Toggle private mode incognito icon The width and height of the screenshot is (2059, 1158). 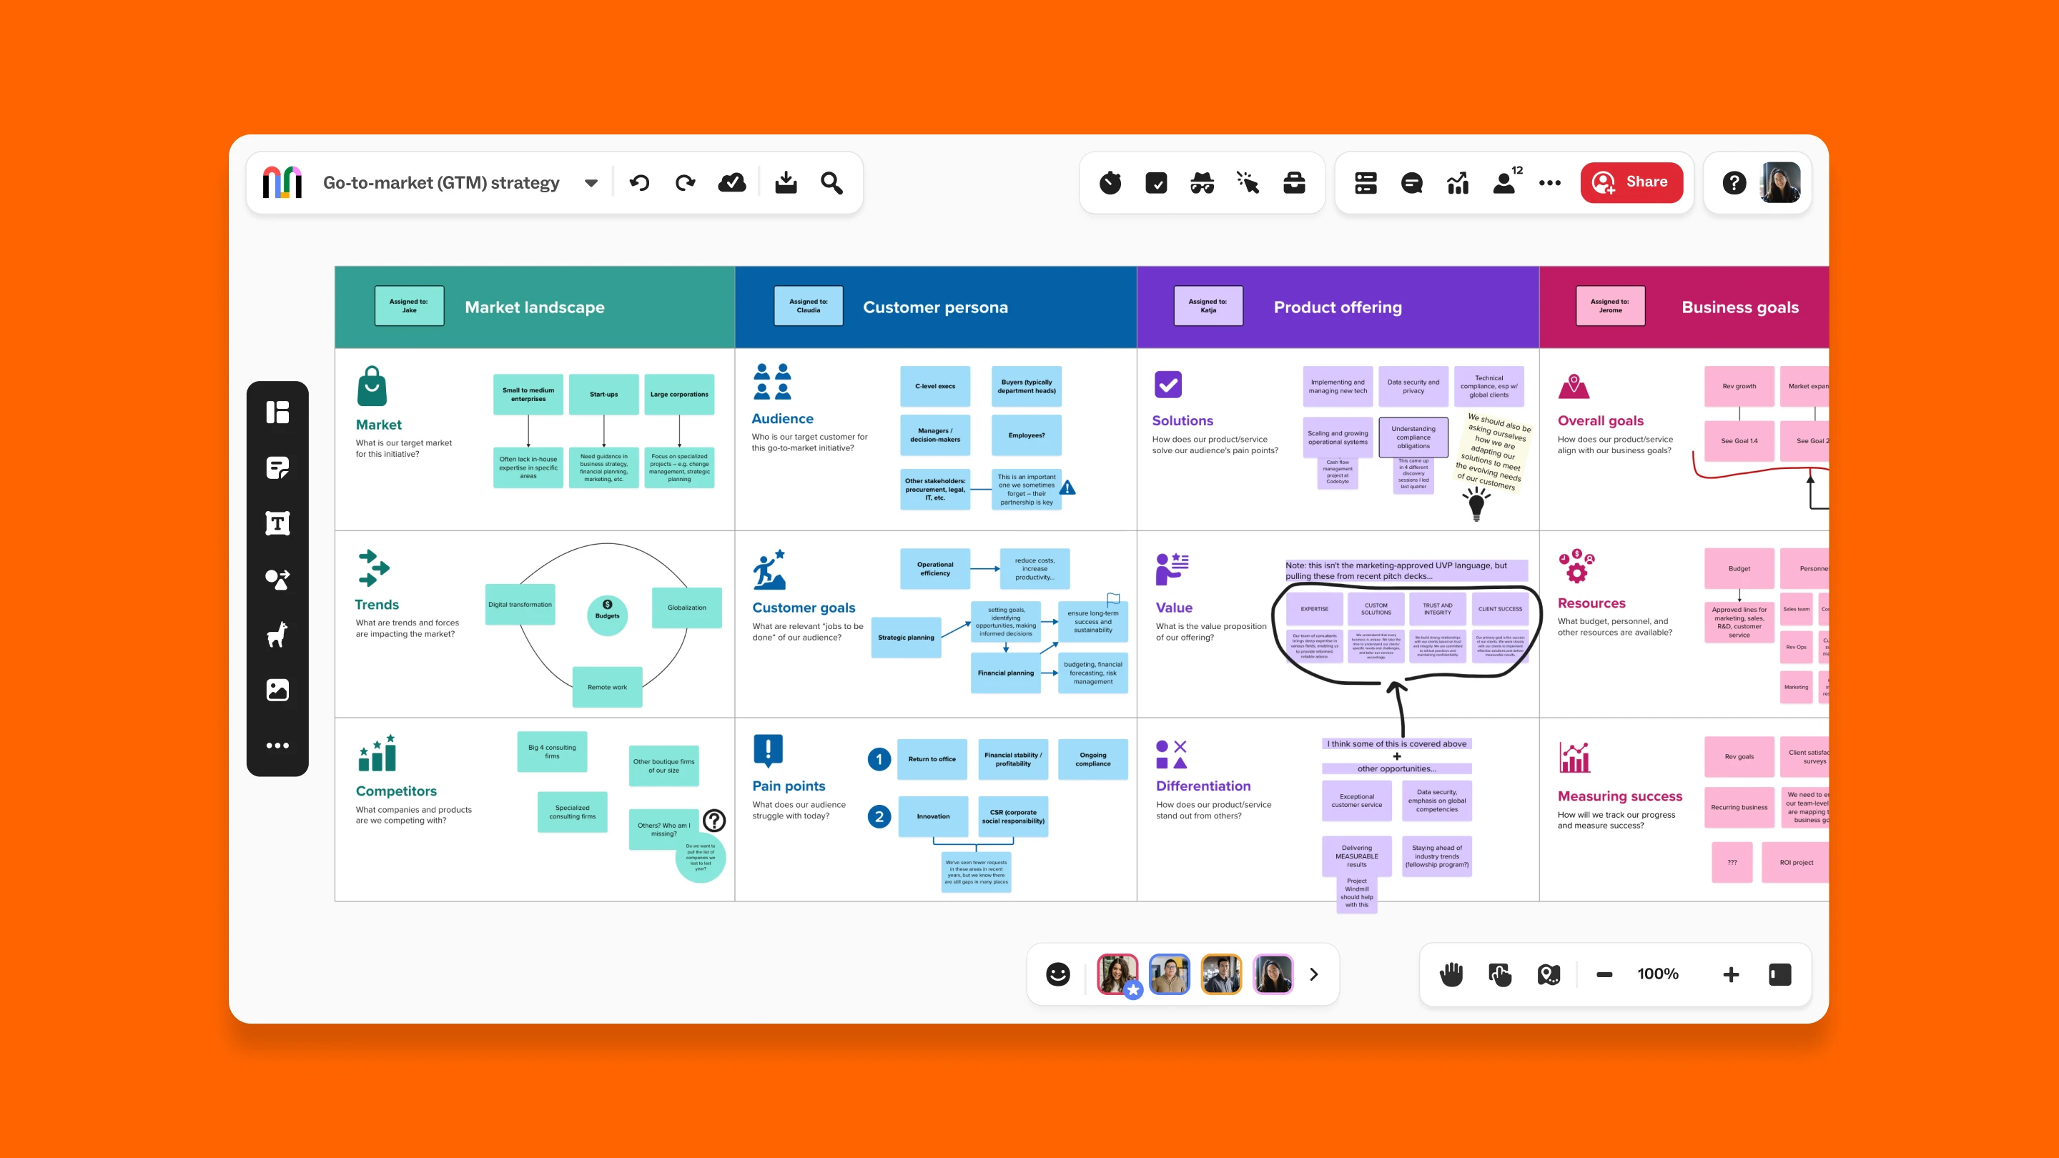pyautogui.click(x=1201, y=183)
